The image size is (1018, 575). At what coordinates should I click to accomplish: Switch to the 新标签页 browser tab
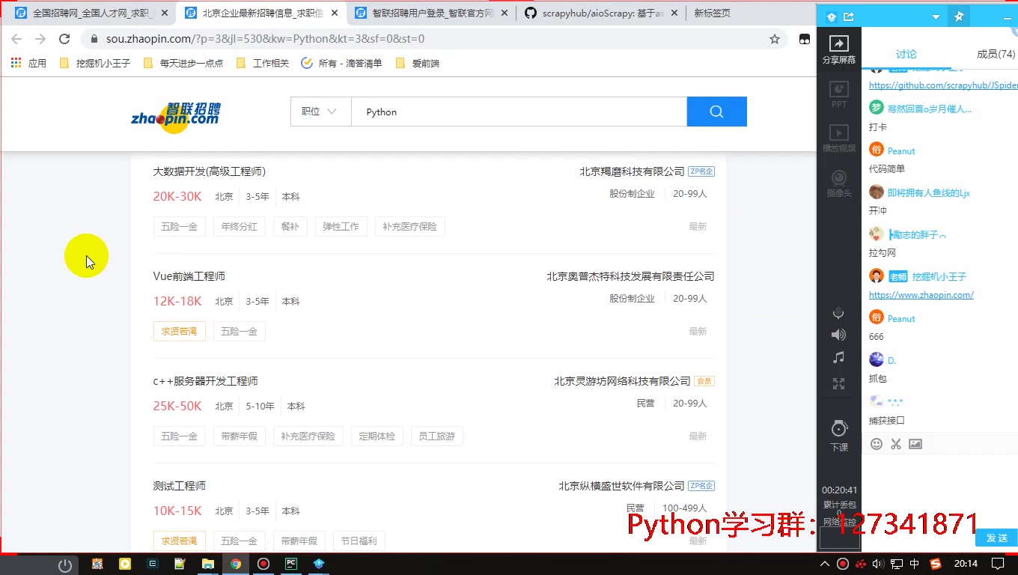click(x=712, y=13)
